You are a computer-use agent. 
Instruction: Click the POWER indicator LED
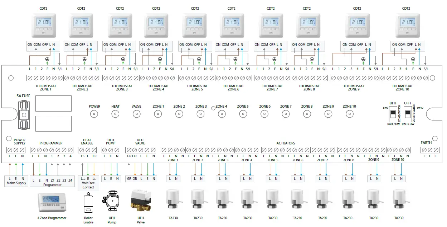pyautogui.click(x=94, y=114)
